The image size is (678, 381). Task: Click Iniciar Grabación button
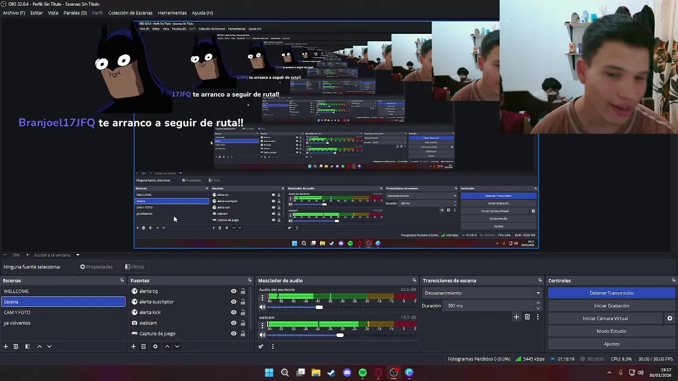[611, 306]
